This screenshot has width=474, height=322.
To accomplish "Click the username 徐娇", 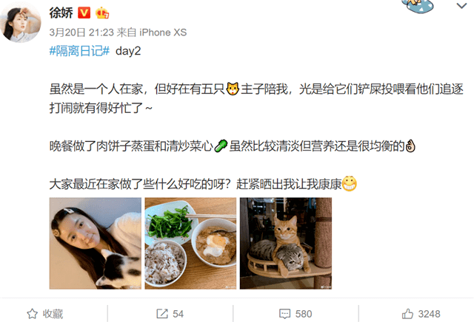I will click(61, 13).
